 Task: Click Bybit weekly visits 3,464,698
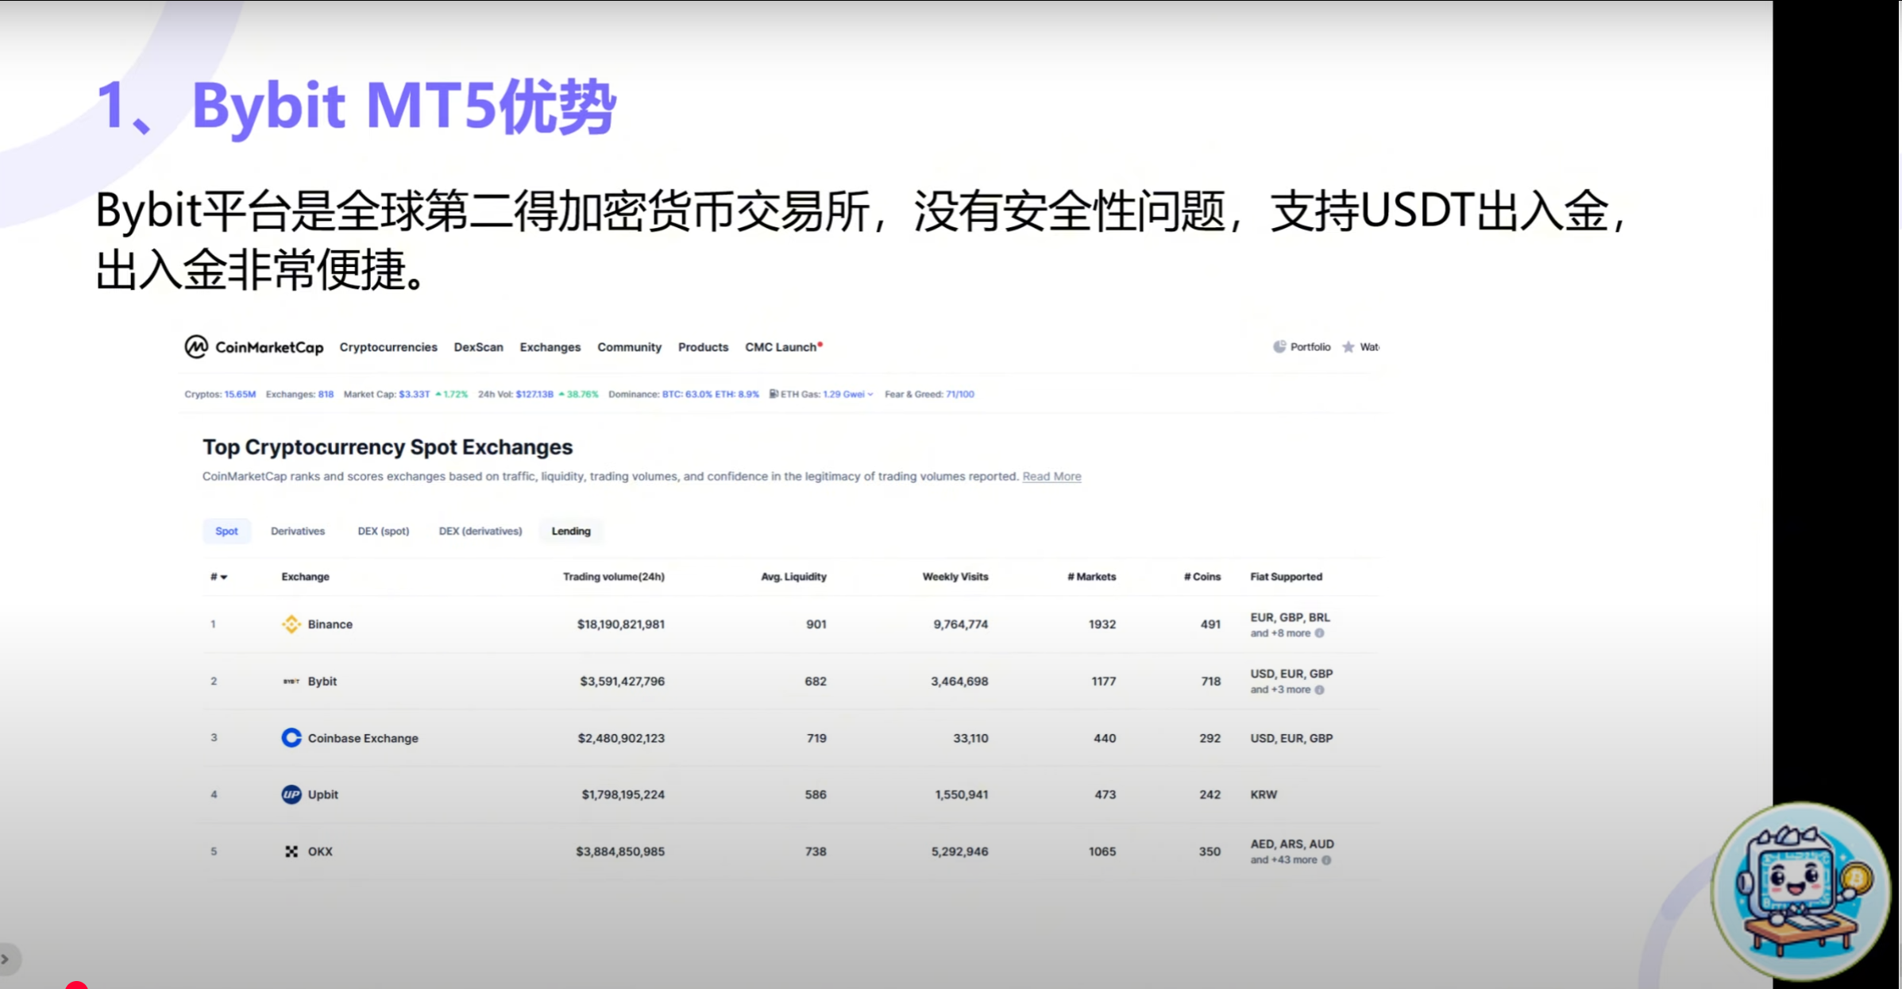click(x=959, y=682)
